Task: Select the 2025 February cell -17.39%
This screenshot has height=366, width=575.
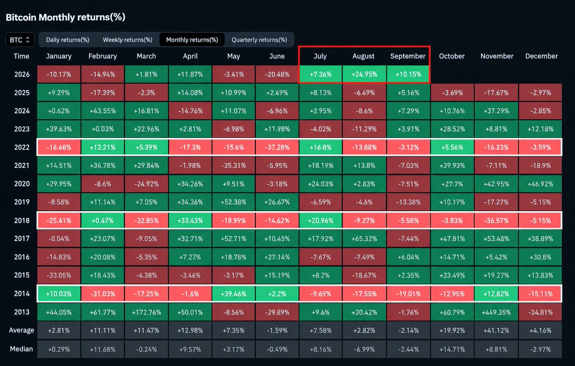Action: [103, 93]
